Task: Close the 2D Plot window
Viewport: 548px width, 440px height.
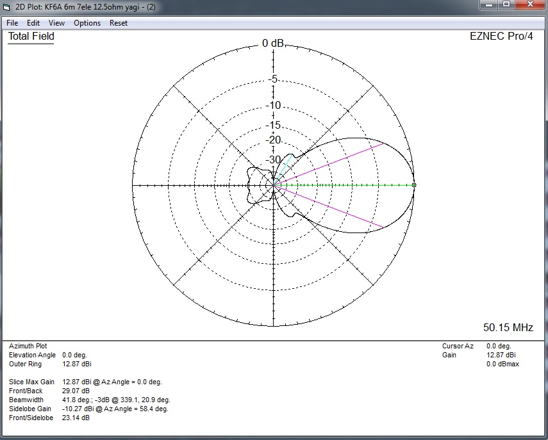Action: click(x=529, y=6)
